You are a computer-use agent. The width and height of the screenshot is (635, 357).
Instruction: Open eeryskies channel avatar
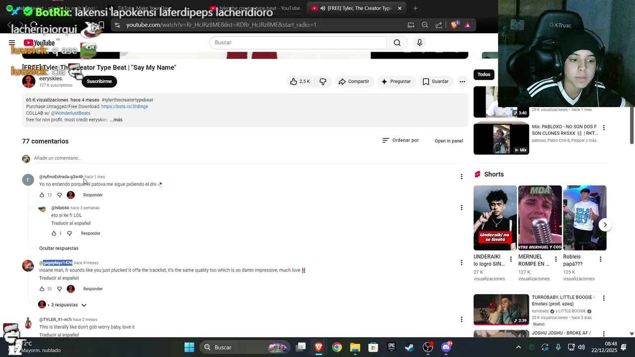tap(29, 81)
